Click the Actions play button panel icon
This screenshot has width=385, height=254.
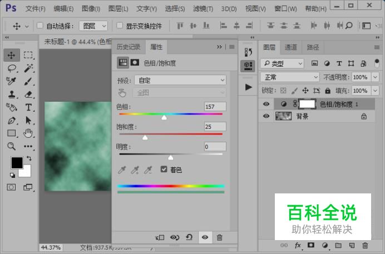pyautogui.click(x=248, y=87)
